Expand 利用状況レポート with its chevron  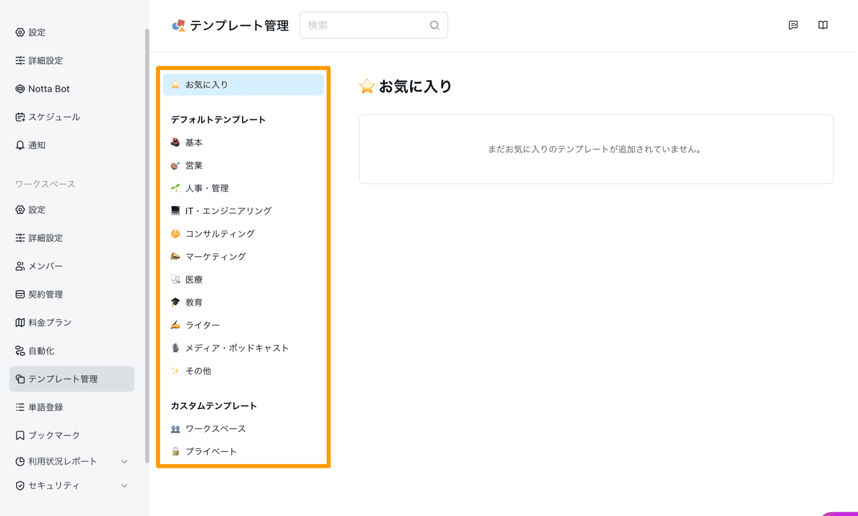124,461
